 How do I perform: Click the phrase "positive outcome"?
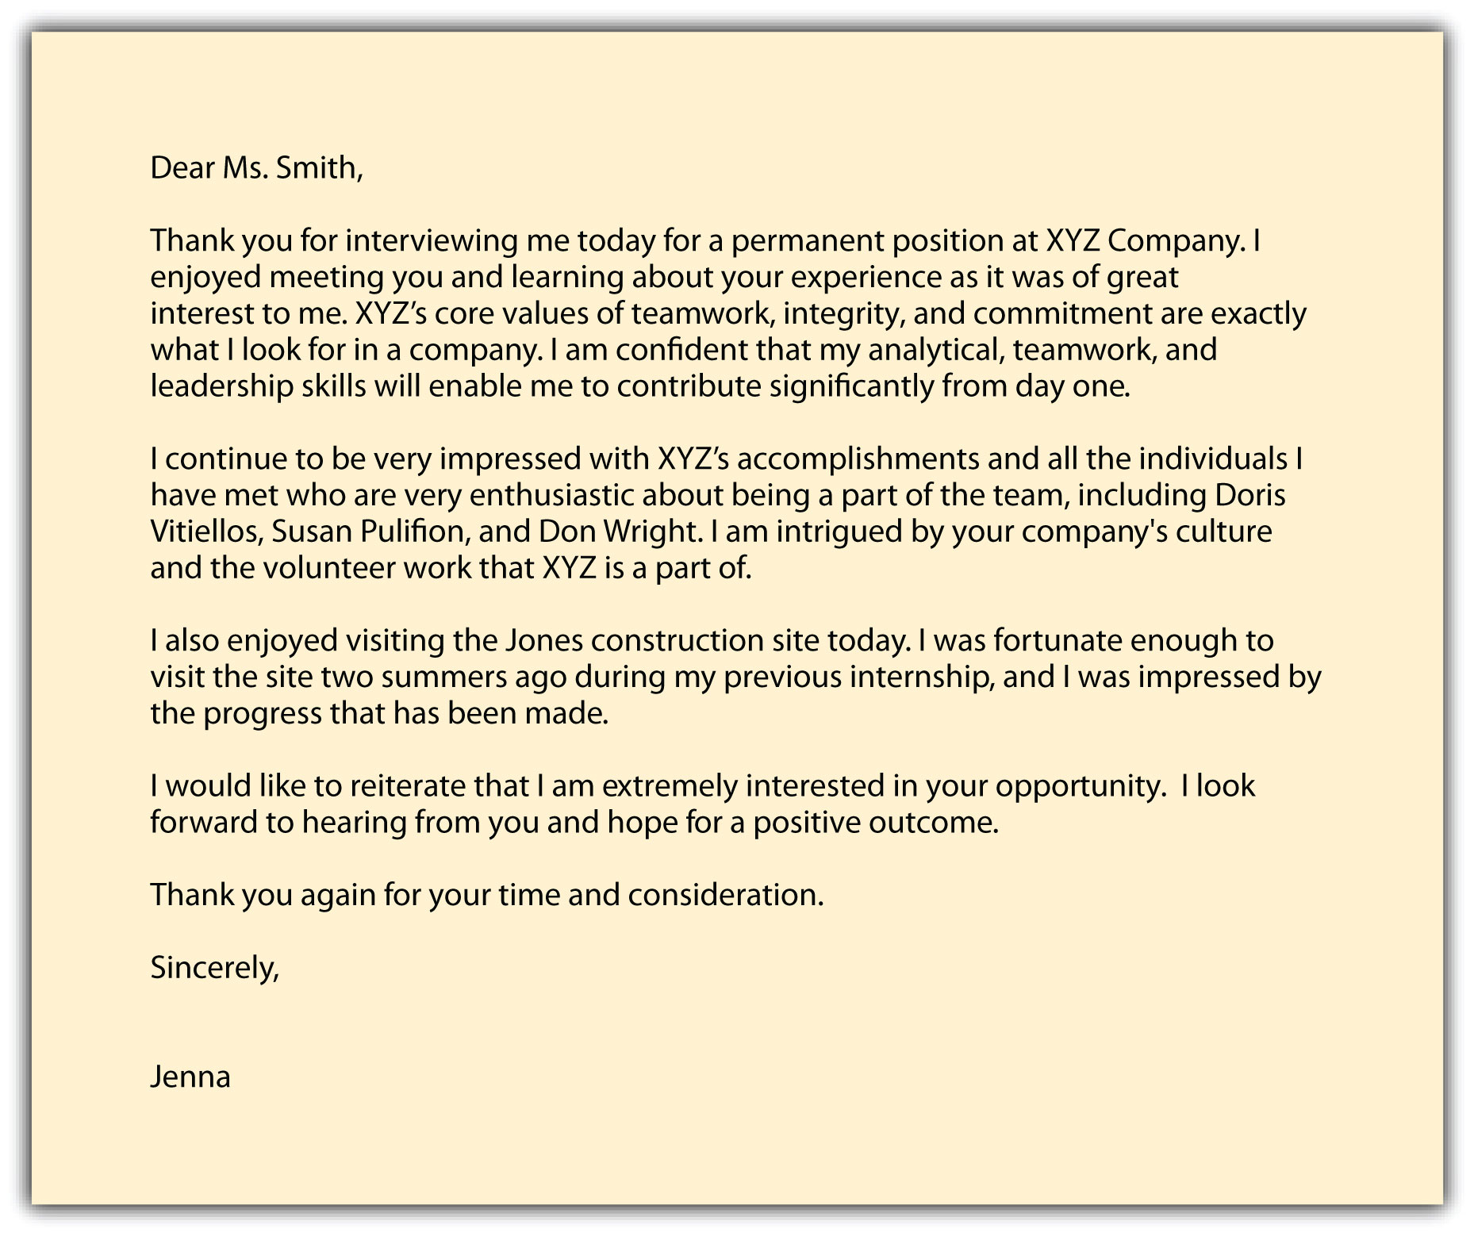tap(875, 823)
